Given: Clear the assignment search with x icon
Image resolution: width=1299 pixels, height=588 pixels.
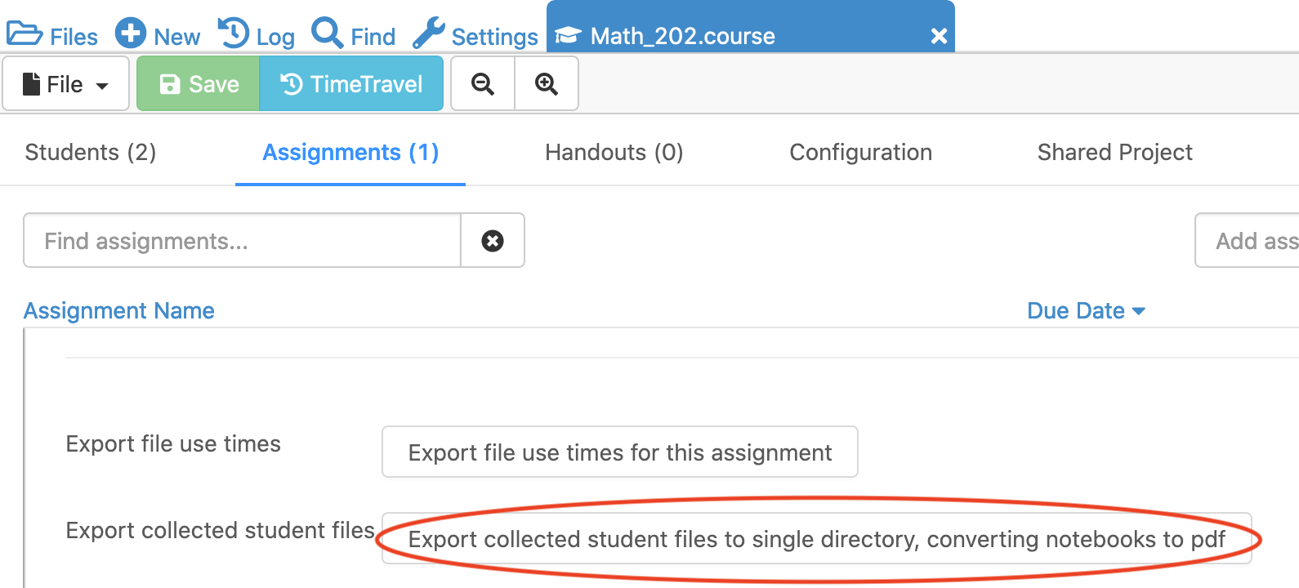Looking at the screenshot, I should coord(493,241).
